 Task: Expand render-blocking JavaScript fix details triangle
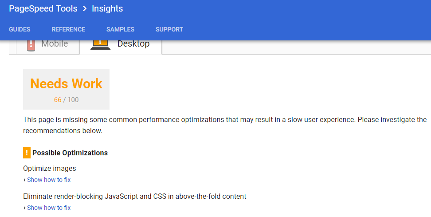pyautogui.click(x=25, y=208)
